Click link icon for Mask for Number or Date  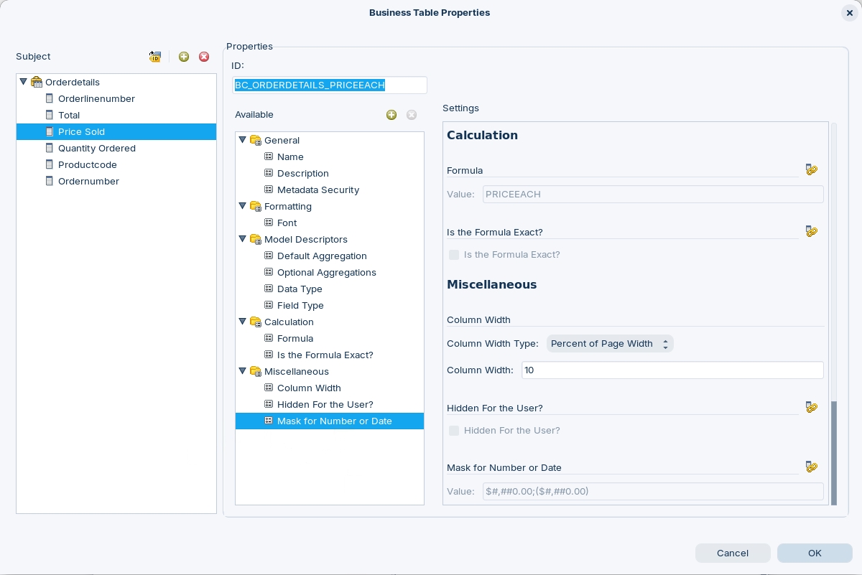coord(812,467)
